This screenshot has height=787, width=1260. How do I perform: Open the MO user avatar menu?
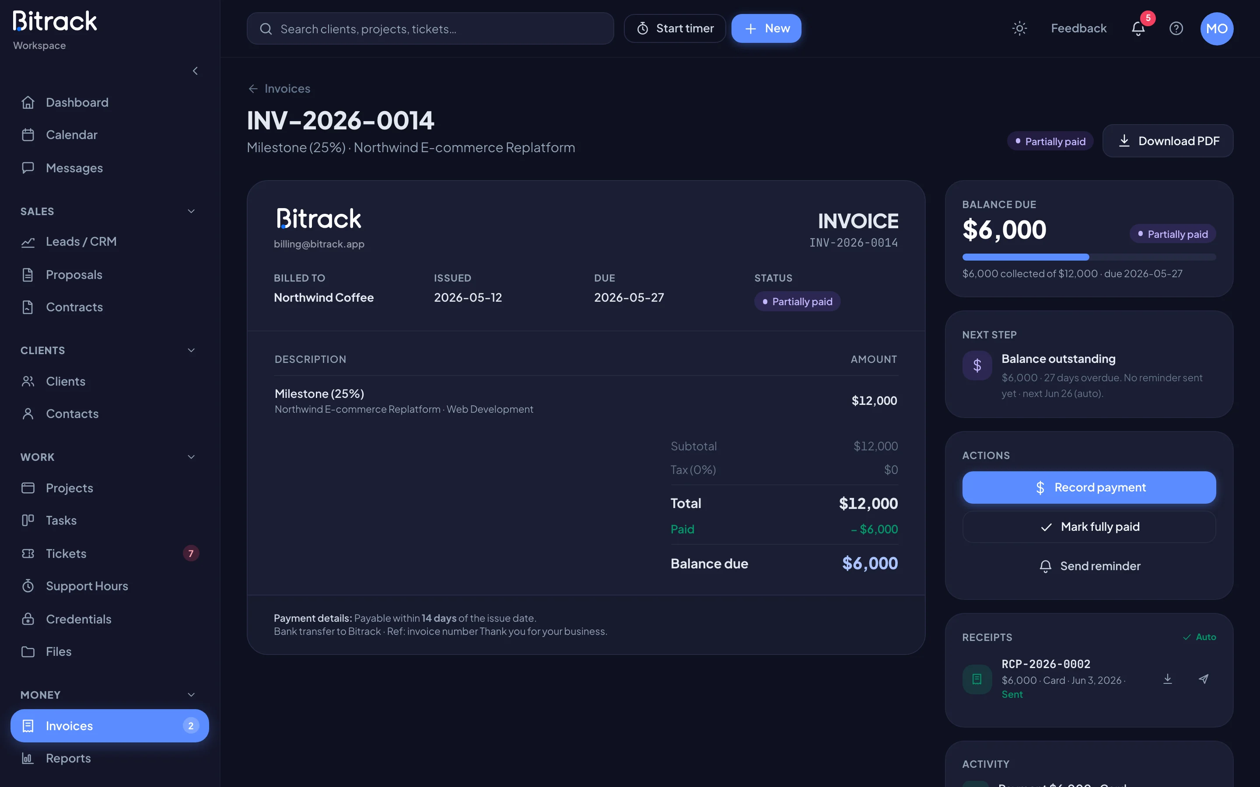pyautogui.click(x=1217, y=28)
